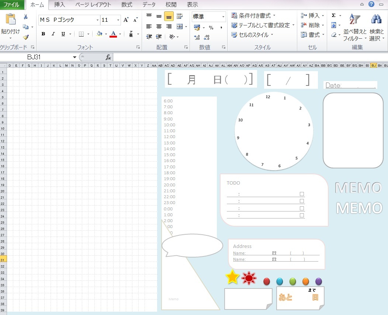The image size is (388, 315).
Task: Open the font name dropdown MS Pゴシック
Action: click(97, 20)
